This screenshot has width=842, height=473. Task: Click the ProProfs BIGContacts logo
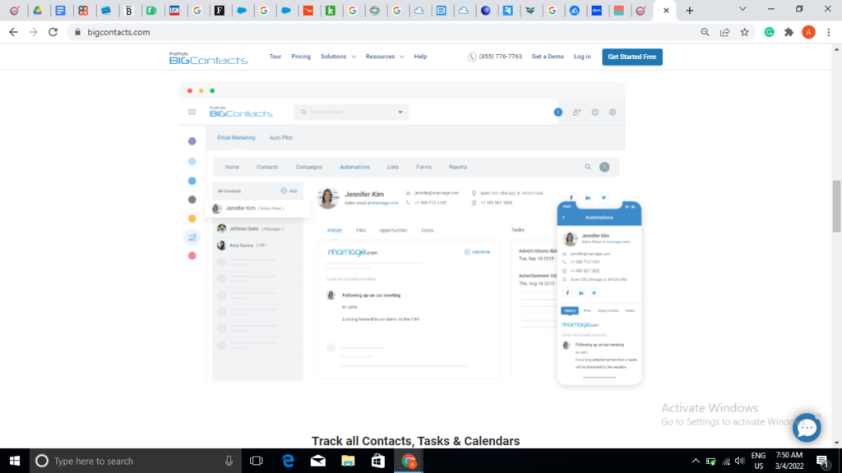click(208, 58)
